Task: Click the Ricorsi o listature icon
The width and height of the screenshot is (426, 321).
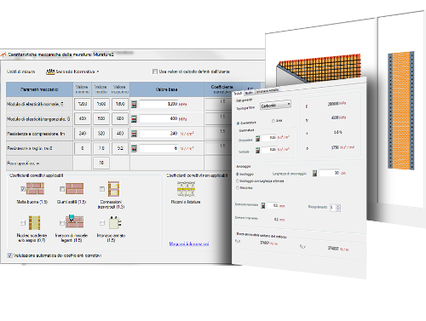Action: coord(186,189)
